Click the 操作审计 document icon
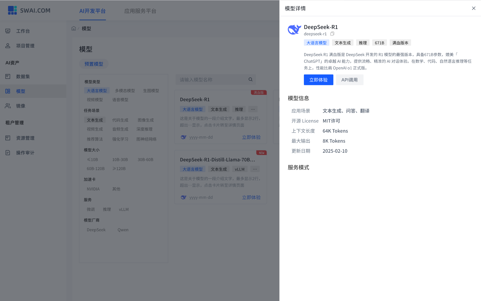481x301 pixels. tap(8, 153)
